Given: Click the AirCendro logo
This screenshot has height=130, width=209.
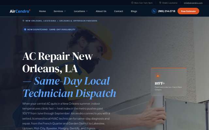Looking at the screenshot, I should pos(20,11).
